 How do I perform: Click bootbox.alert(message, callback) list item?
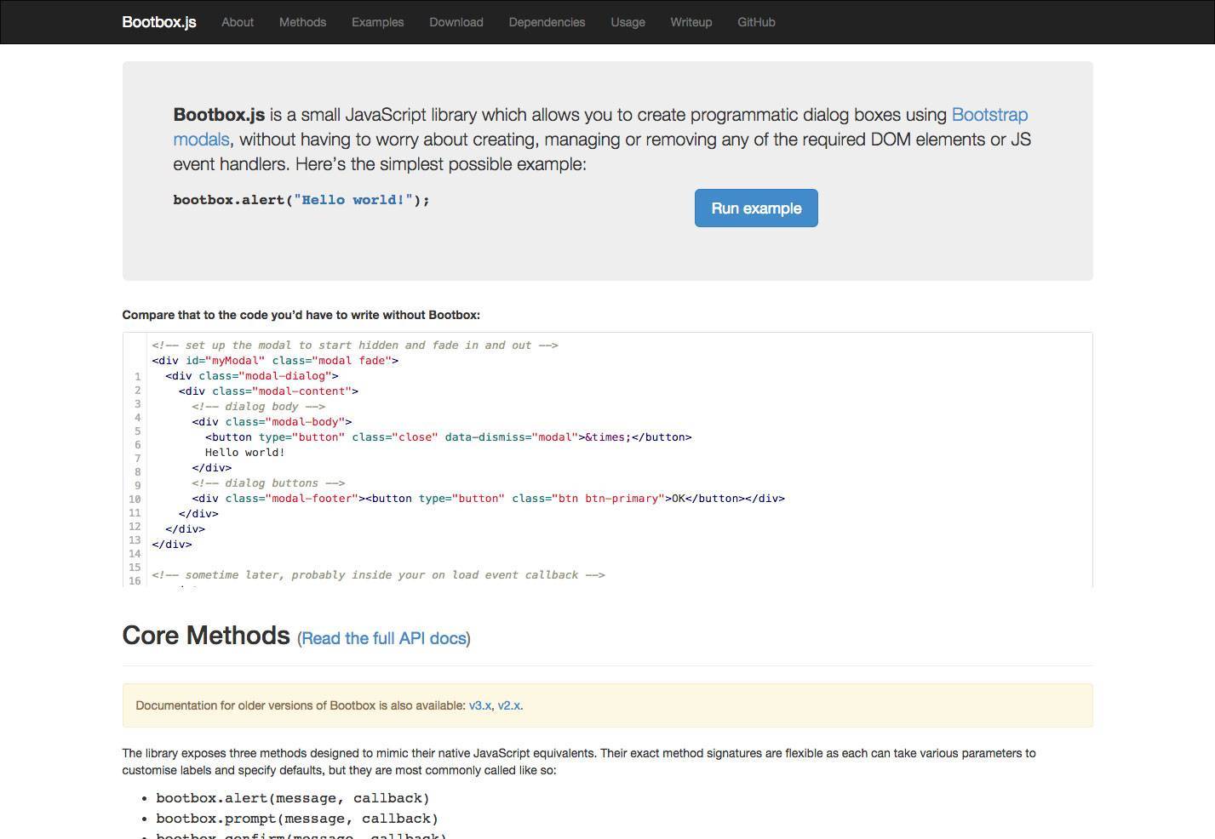tap(293, 798)
